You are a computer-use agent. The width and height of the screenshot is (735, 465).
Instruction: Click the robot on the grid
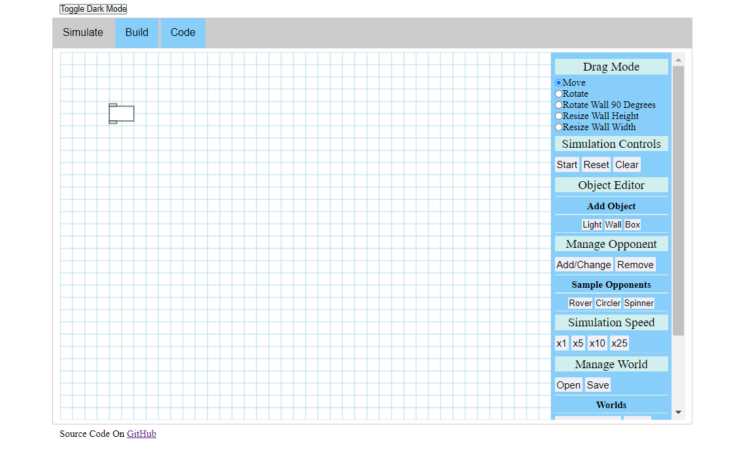click(121, 114)
